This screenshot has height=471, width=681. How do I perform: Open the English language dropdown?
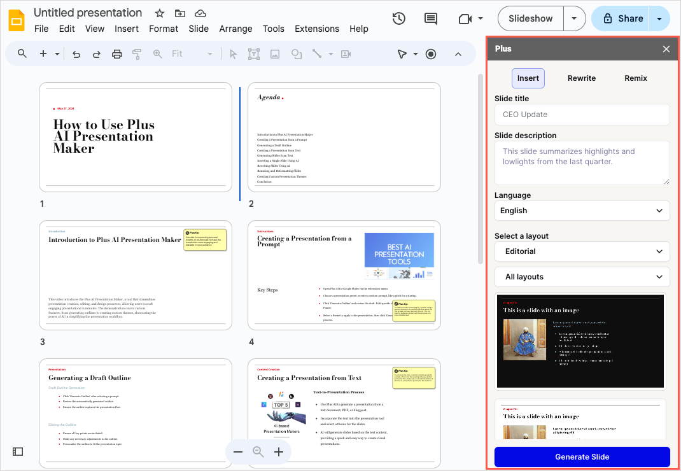pyautogui.click(x=582, y=211)
